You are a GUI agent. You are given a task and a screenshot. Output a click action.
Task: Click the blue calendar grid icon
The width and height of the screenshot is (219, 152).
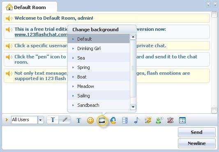pos(182,120)
